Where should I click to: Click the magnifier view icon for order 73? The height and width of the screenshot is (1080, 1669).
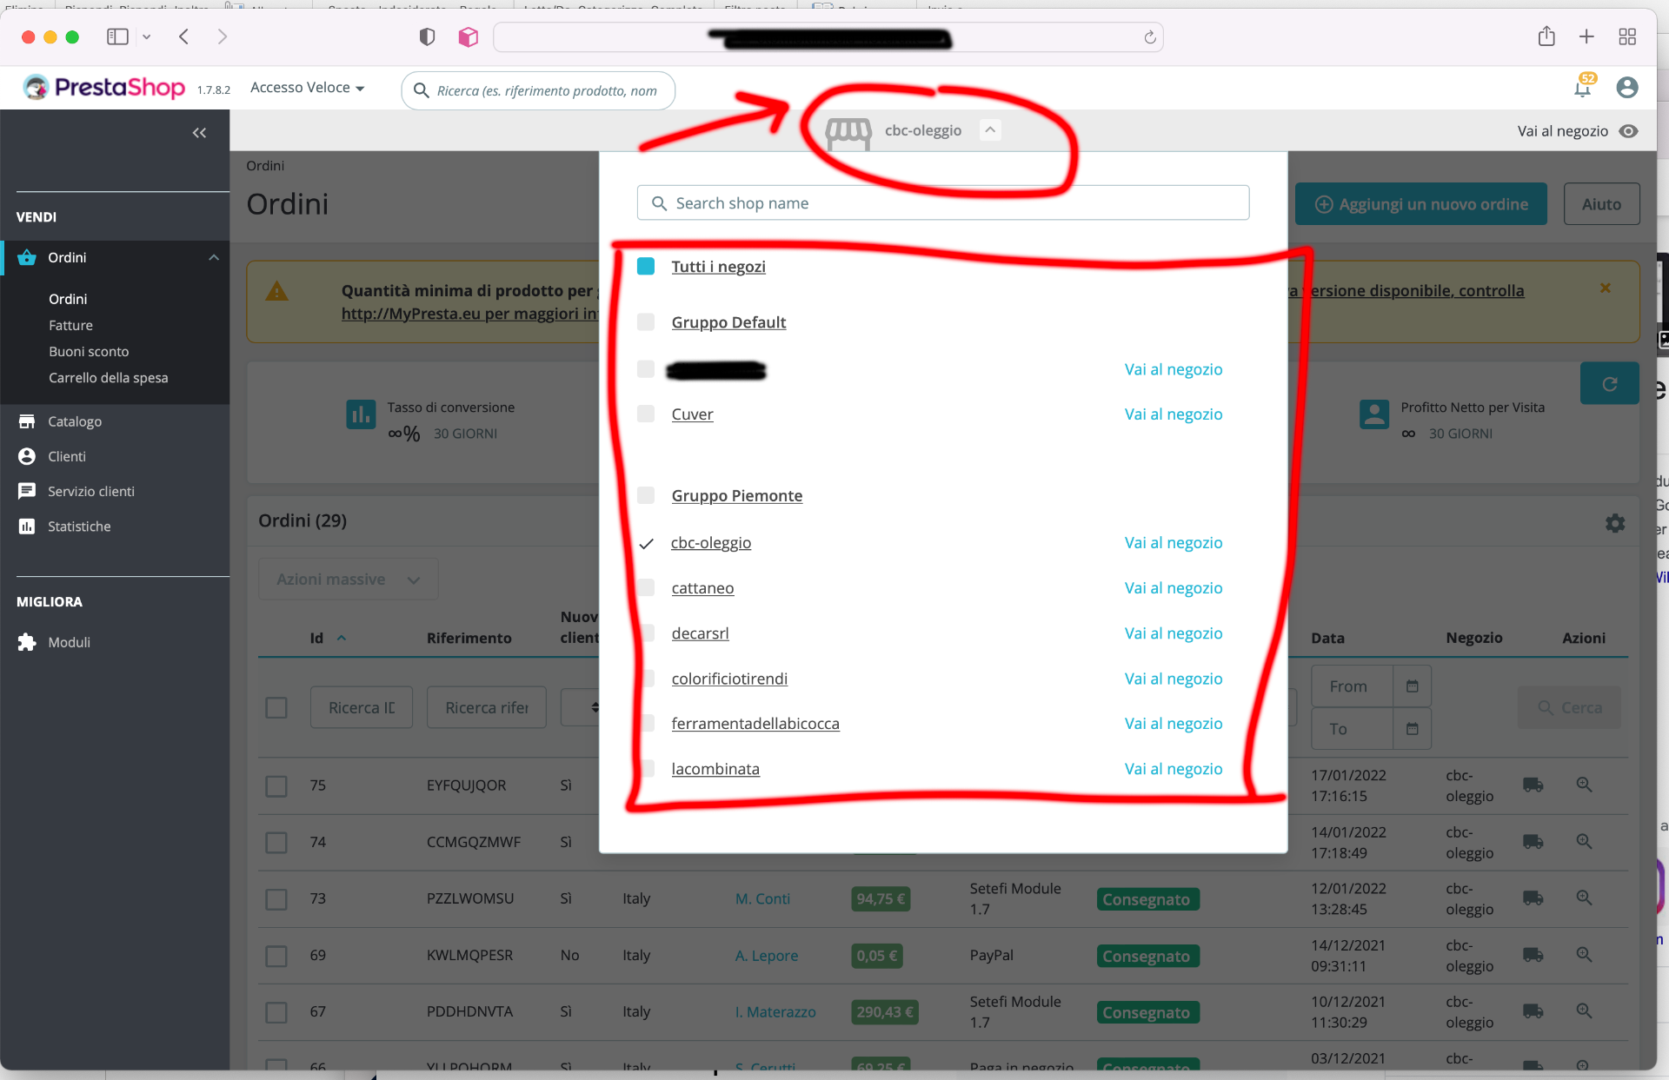[x=1584, y=898]
